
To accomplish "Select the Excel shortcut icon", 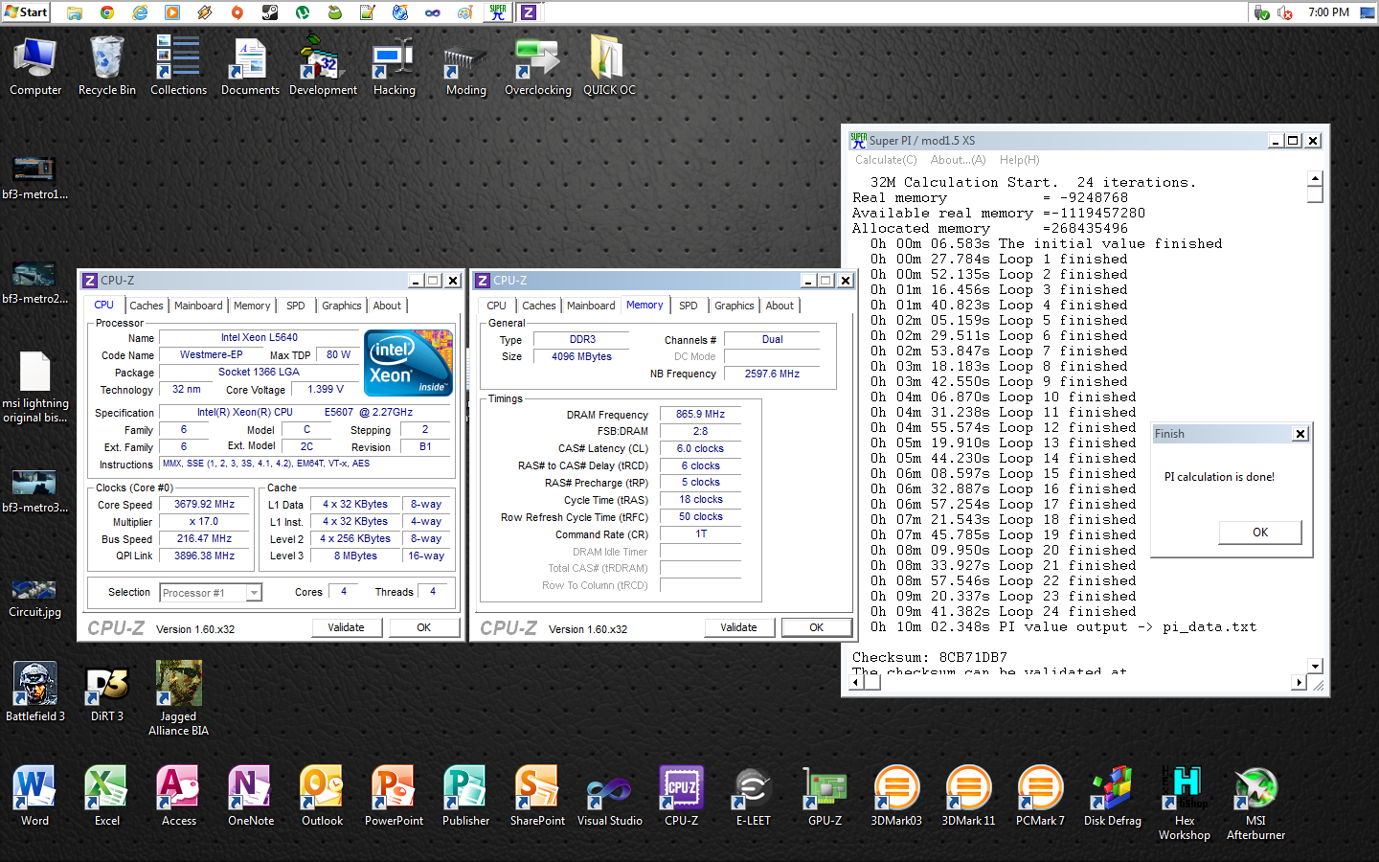I will pyautogui.click(x=107, y=796).
